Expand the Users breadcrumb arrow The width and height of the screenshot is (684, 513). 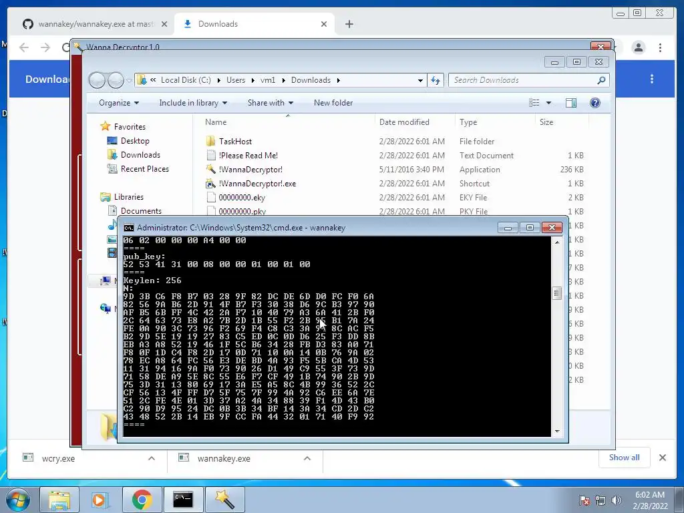(254, 80)
